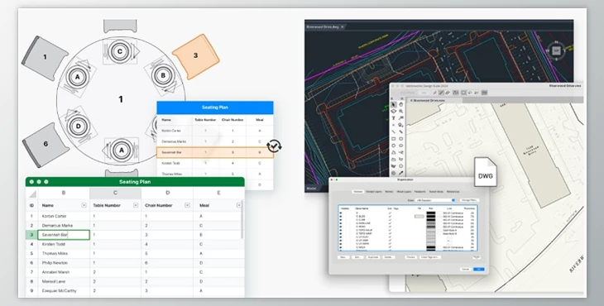Image resolution: width=604 pixels, height=306 pixels.
Task: Select the triangle polygon tool in Vectorworks palette
Action: tap(393, 152)
